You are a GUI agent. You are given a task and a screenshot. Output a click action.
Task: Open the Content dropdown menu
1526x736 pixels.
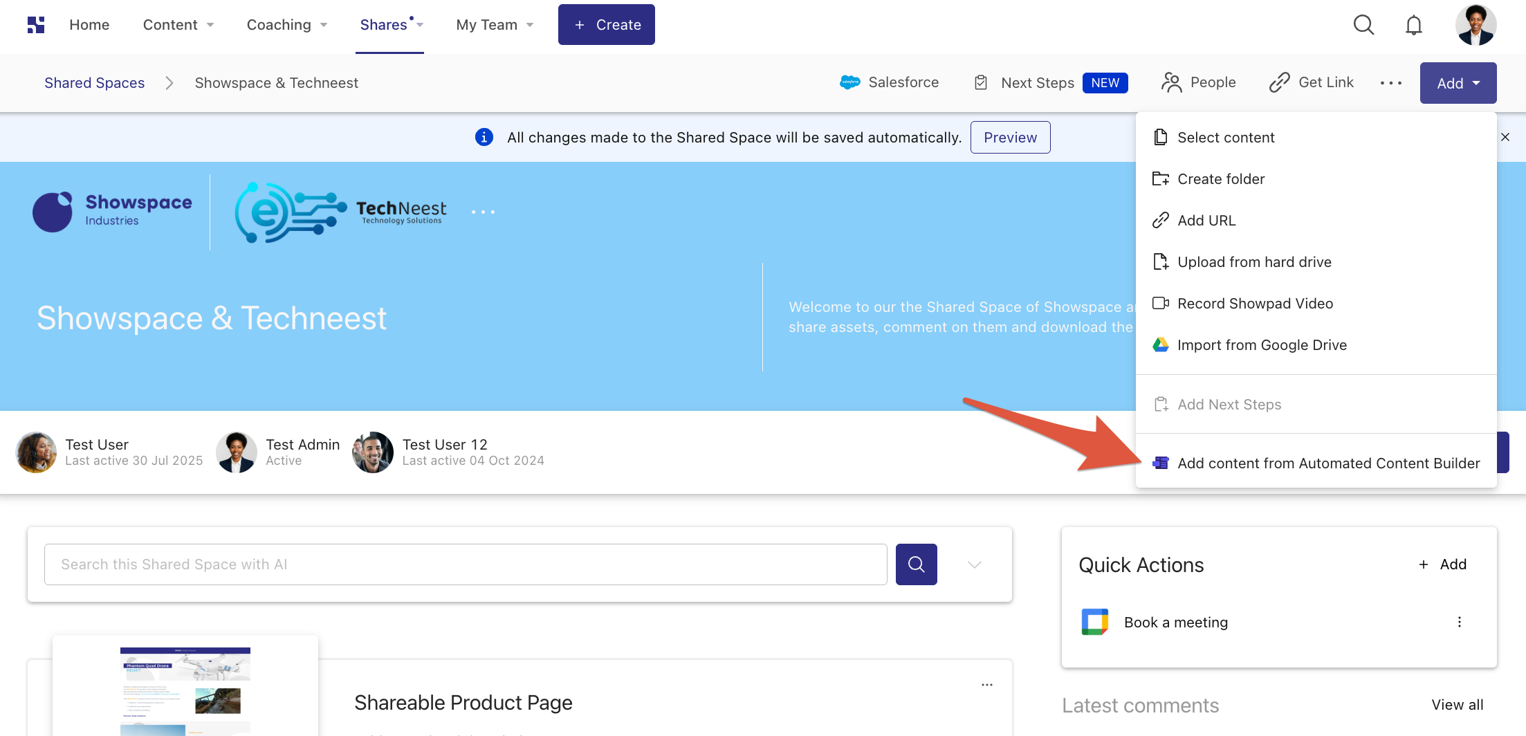178,25
